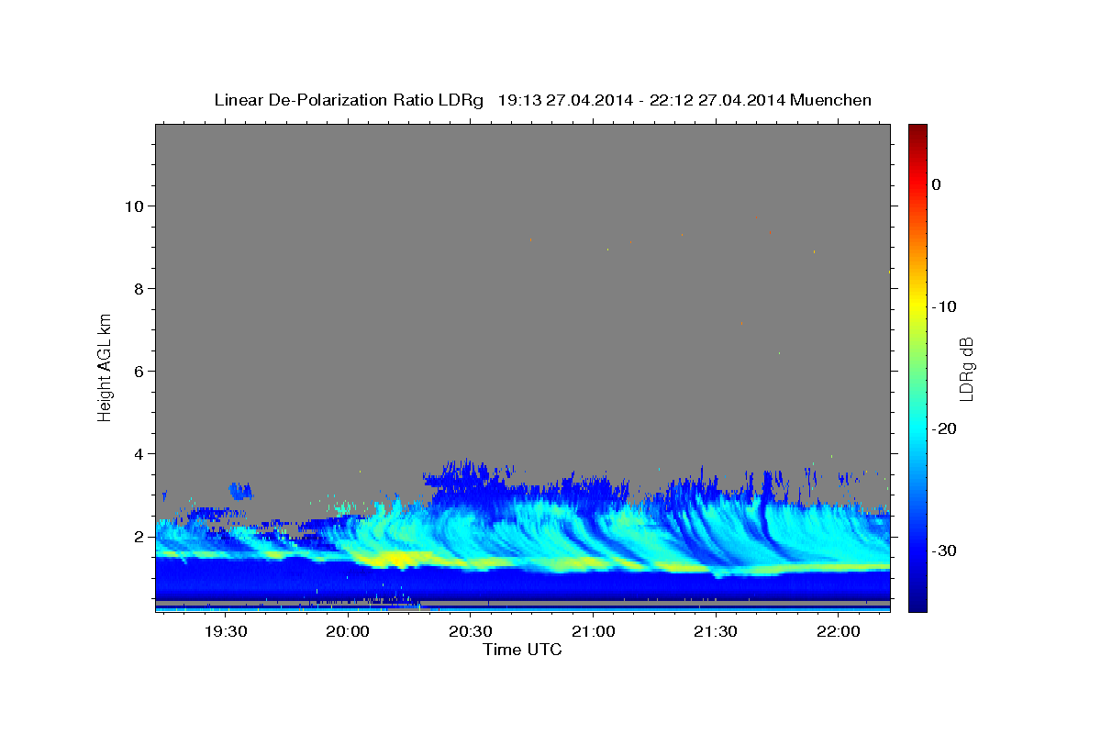Click the colorbar value '0'
This screenshot has height=734, width=1101.
pos(936,184)
